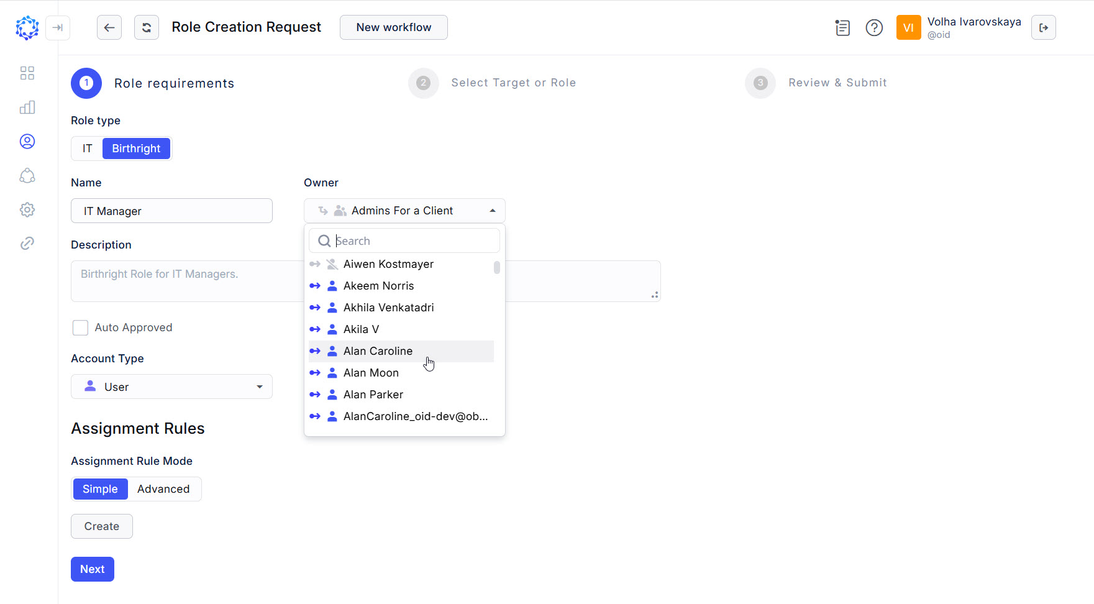Open the bar chart reports icon
Screen dimensions: 1094x604
[x=27, y=108]
